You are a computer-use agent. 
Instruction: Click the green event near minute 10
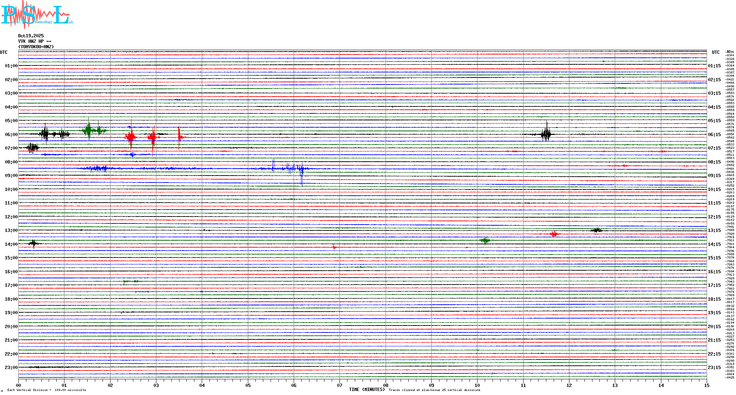pos(485,240)
